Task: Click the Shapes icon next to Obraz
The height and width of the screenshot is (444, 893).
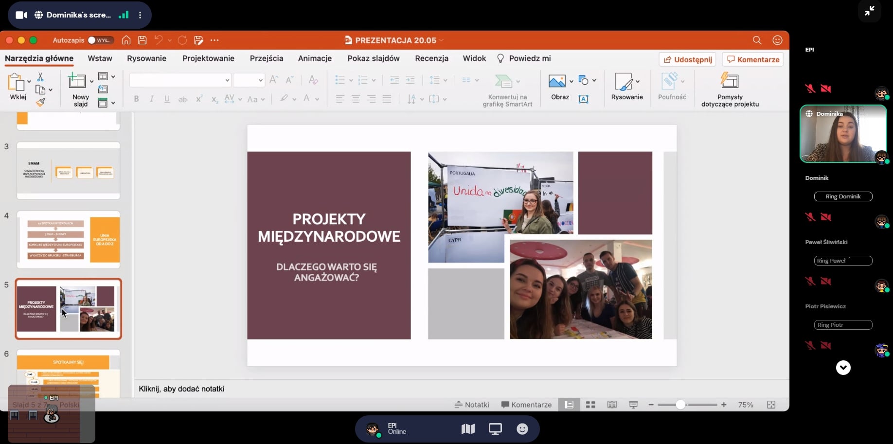Action: pos(584,81)
